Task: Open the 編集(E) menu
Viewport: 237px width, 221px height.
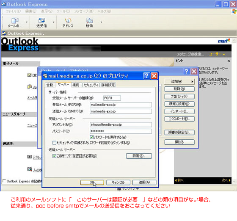Action: (30, 11)
